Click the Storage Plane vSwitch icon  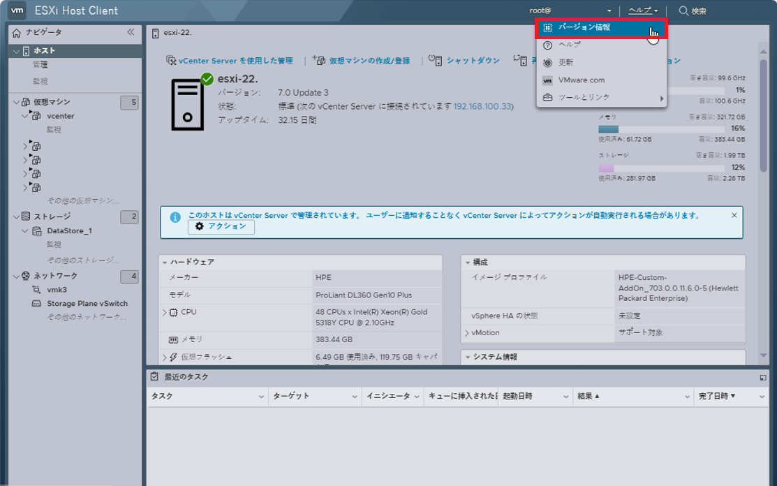[36, 304]
